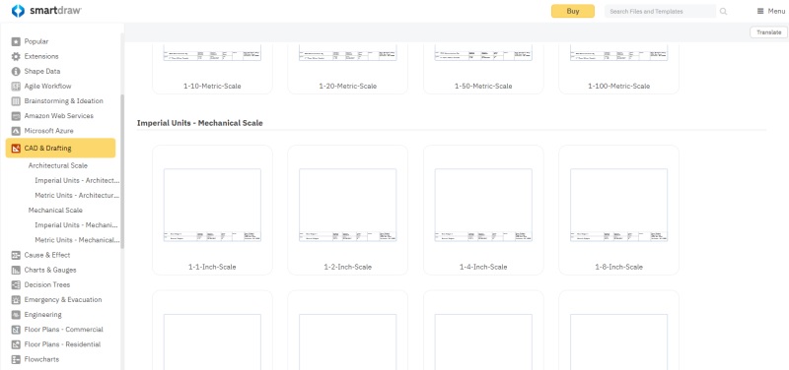Click the Microsoft Azure icon

pos(16,131)
